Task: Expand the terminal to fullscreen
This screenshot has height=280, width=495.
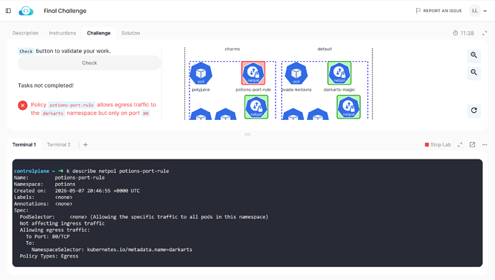Action: [x=460, y=145]
